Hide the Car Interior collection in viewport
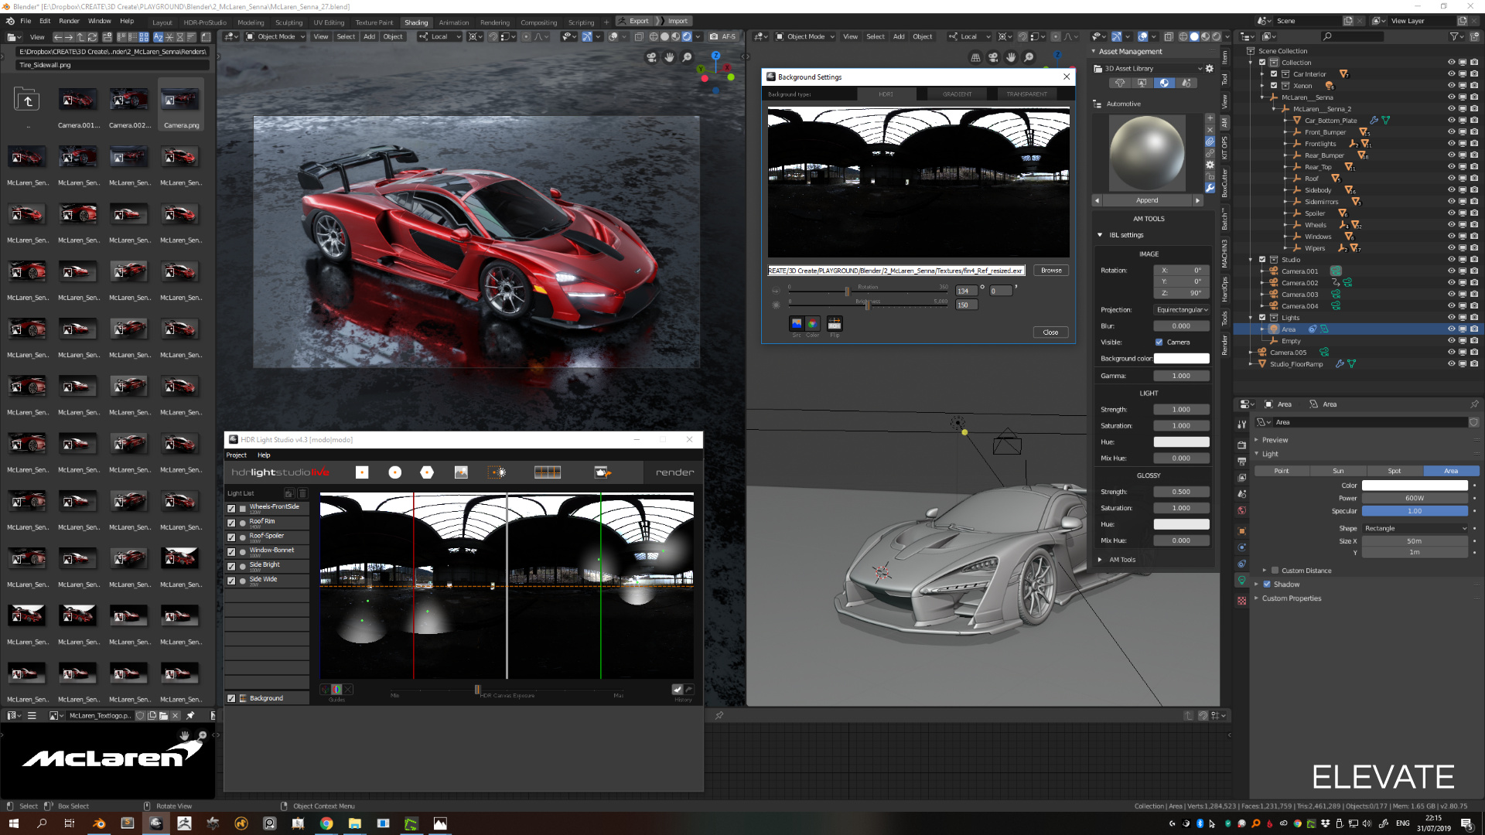Image resolution: width=1485 pixels, height=835 pixels. coord(1451,74)
